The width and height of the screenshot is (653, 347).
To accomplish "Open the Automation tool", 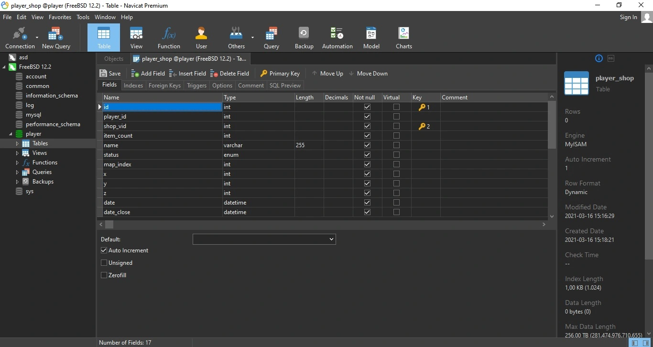I will [337, 38].
